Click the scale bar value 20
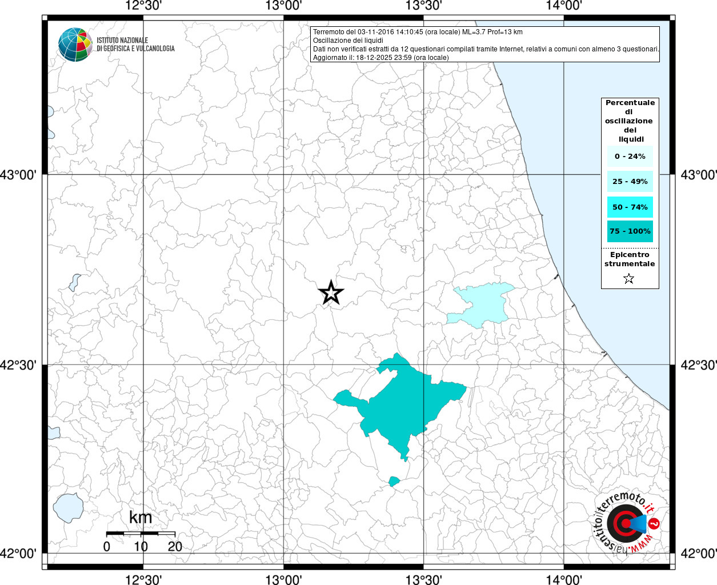The image size is (717, 585). (x=175, y=546)
